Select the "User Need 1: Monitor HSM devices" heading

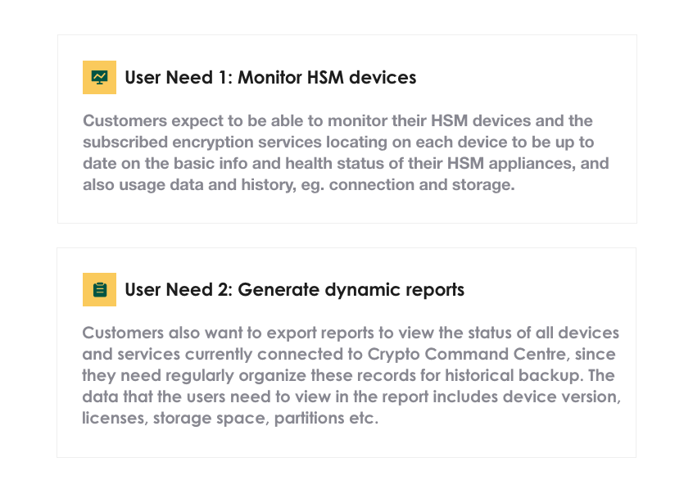click(270, 78)
